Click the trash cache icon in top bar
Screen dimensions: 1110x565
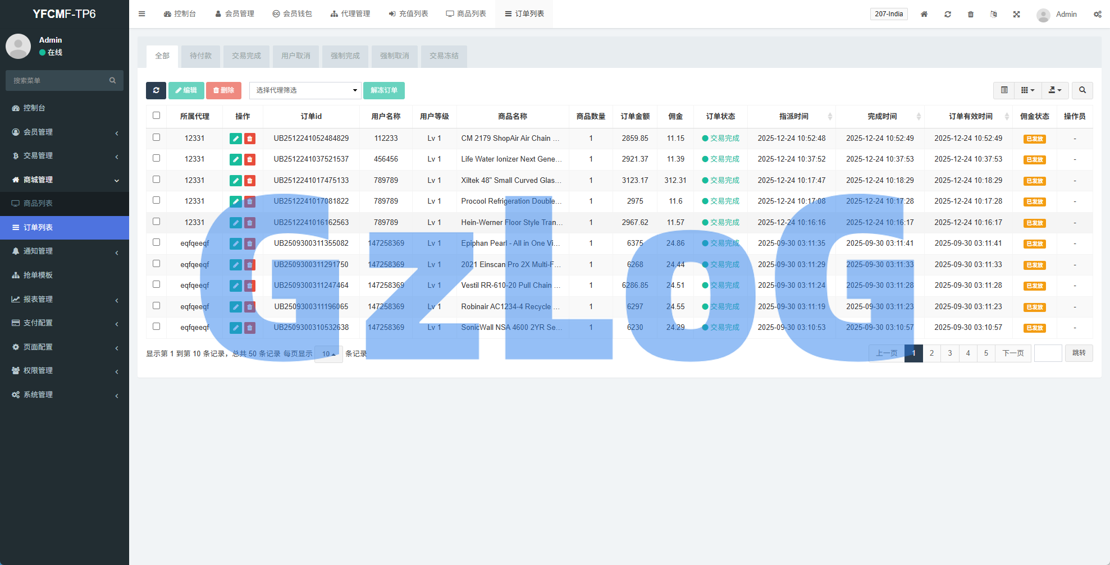[970, 14]
